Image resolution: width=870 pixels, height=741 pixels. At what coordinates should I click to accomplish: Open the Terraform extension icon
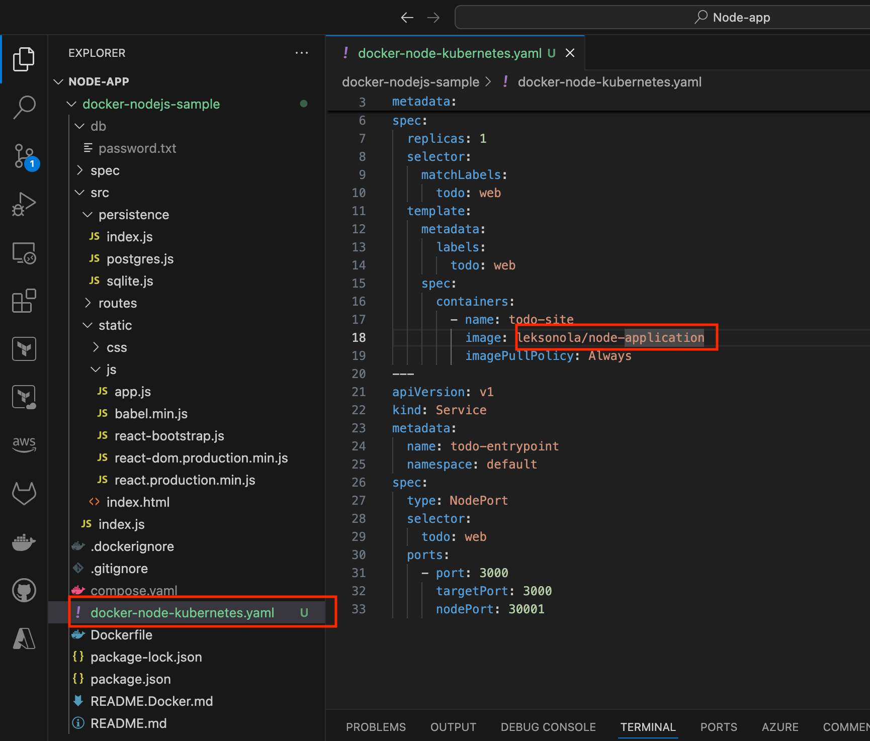(24, 349)
